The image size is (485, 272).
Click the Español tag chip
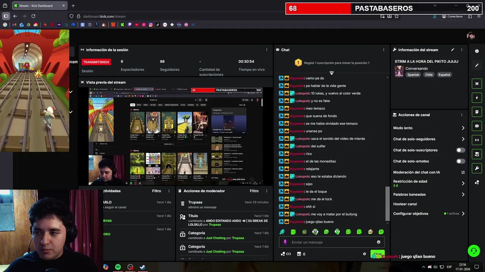pos(444,75)
